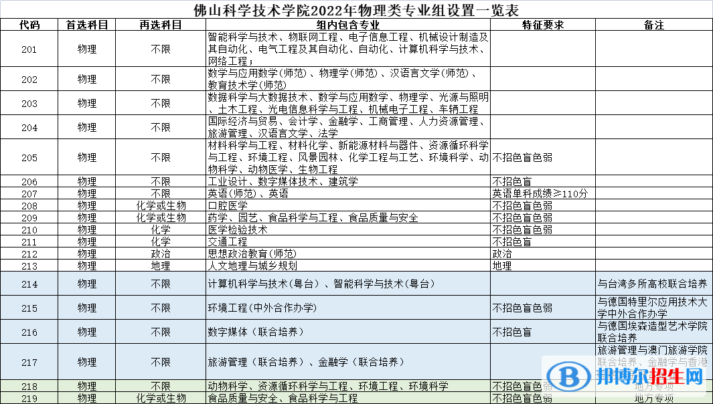Click code cell 207
Image resolution: width=713 pixels, height=404 pixels.
[x=29, y=193]
